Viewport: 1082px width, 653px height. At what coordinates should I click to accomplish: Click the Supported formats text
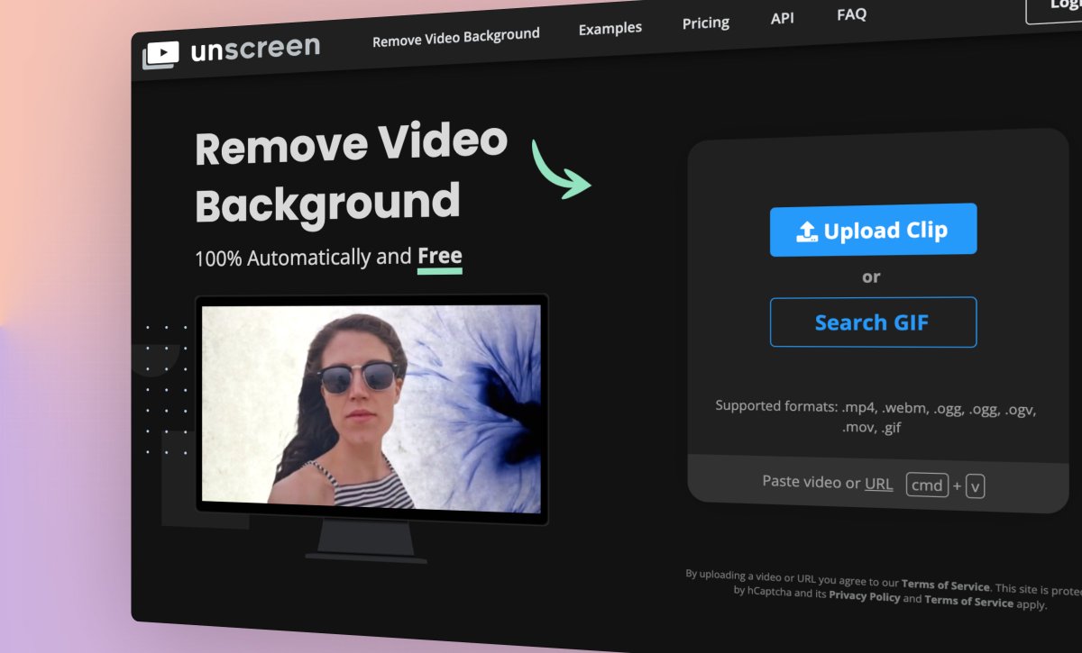[875, 417]
